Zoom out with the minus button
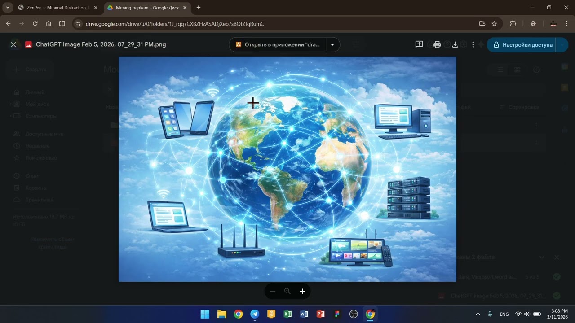 point(272,291)
